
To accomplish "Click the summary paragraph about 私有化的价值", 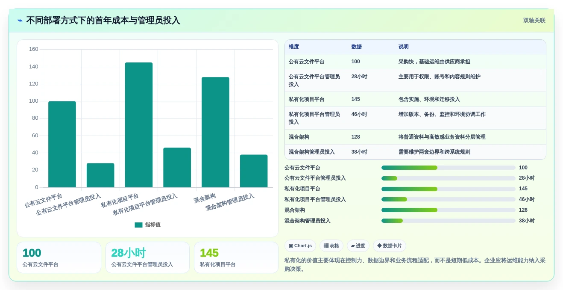I will coord(415,265).
